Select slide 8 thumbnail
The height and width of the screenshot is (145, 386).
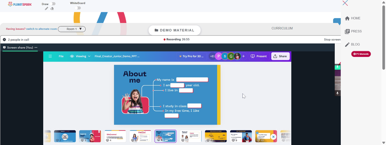pyautogui.click(x=216, y=136)
